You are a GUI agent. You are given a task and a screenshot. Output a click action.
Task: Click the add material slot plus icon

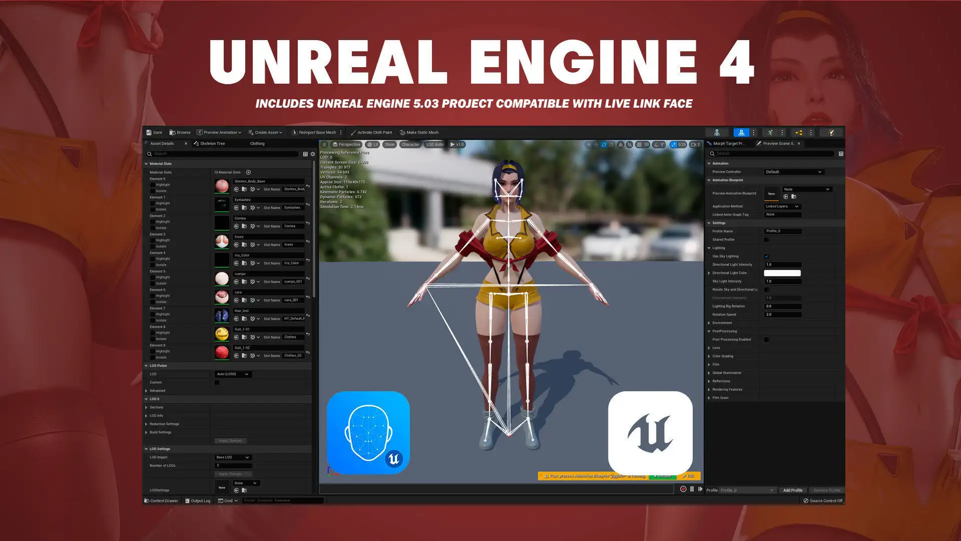click(248, 172)
